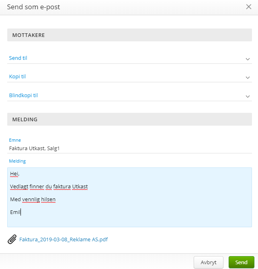Click the MELDING section header
The image size is (258, 269).
(x=129, y=119)
